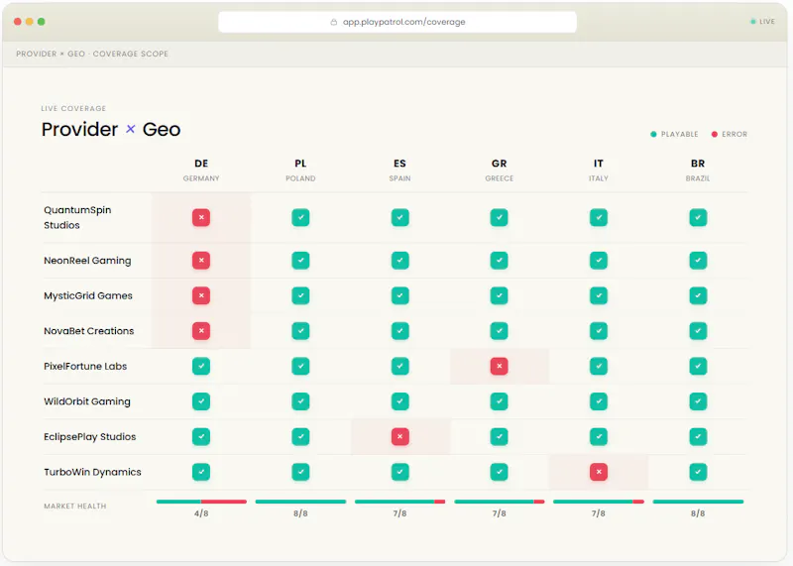The image size is (793, 566).
Task: Click the NovaBet Creations row label
Action: click(x=89, y=331)
